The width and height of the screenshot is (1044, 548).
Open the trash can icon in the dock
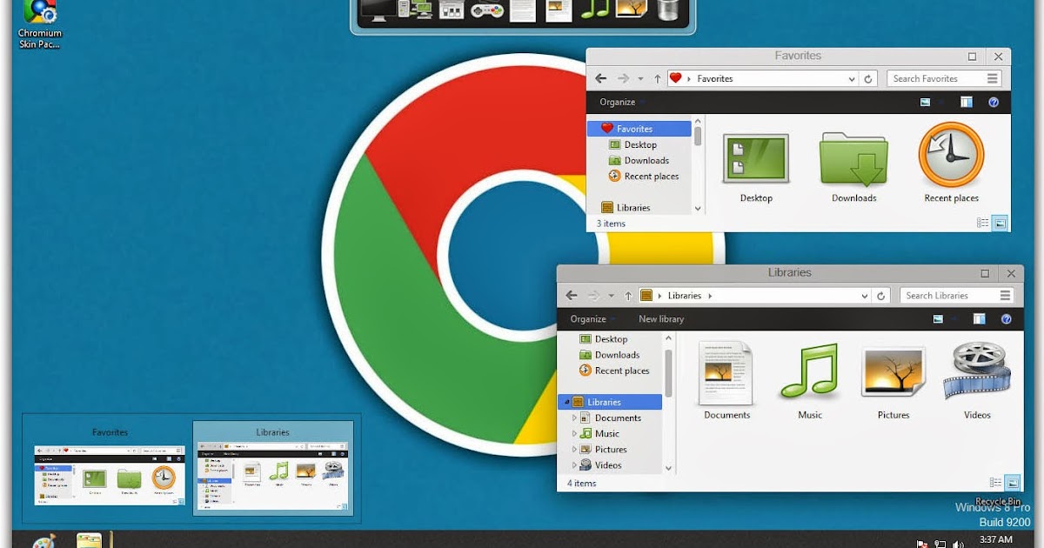[668, 10]
